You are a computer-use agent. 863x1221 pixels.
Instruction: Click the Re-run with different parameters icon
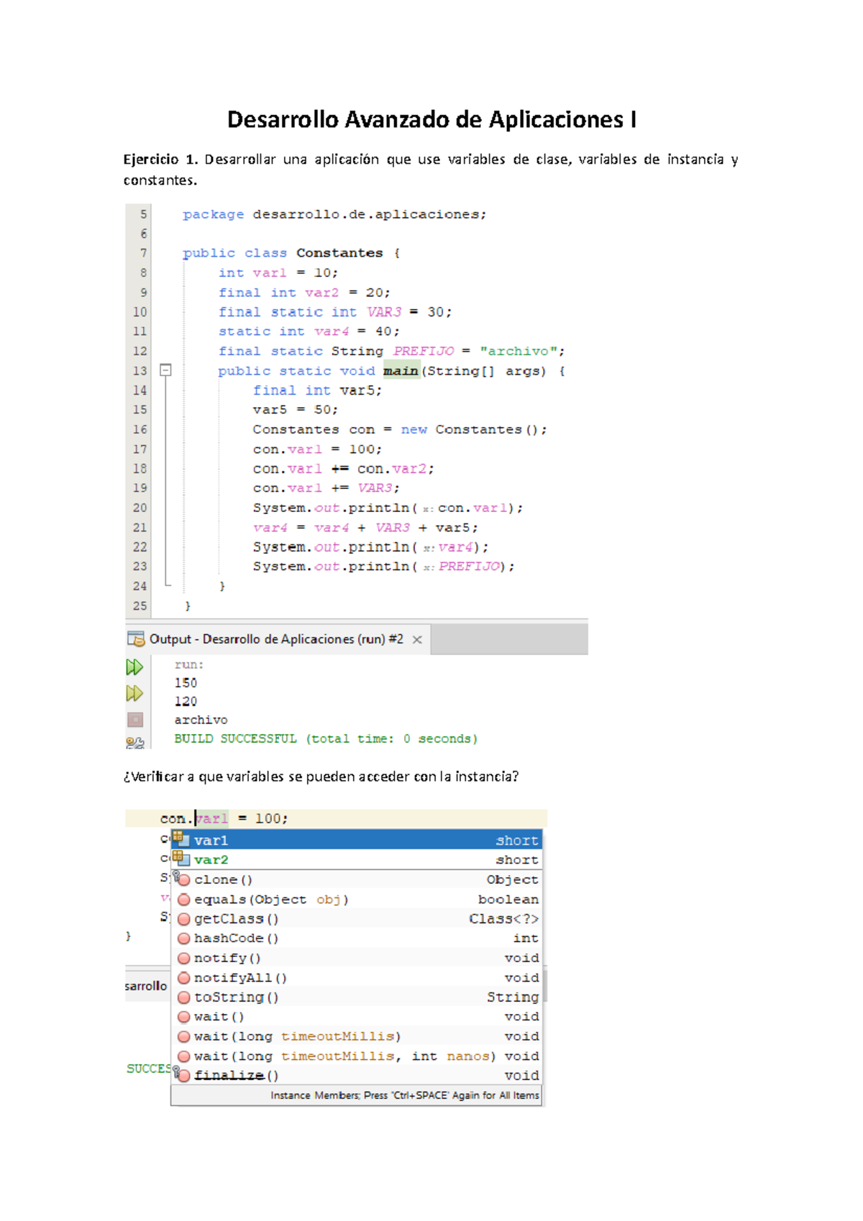tap(134, 693)
